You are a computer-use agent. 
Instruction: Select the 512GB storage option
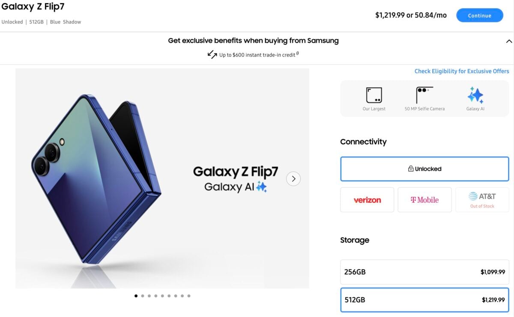point(424,300)
